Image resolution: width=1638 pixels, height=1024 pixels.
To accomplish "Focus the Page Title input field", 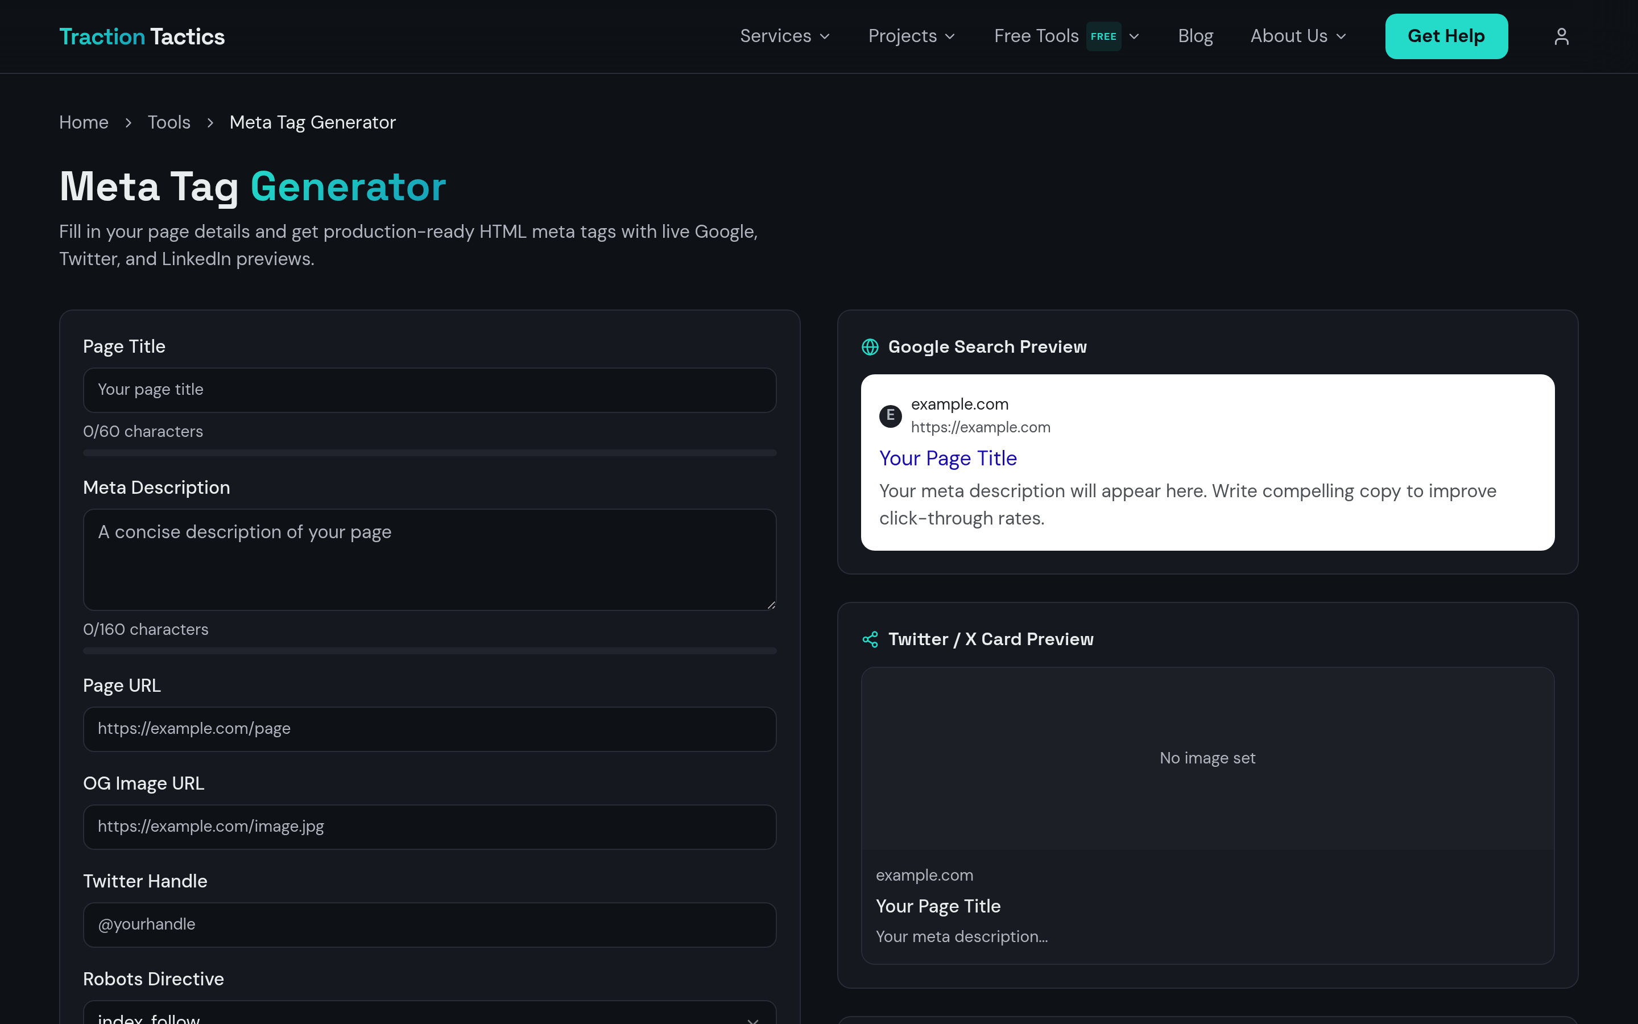I will [430, 390].
